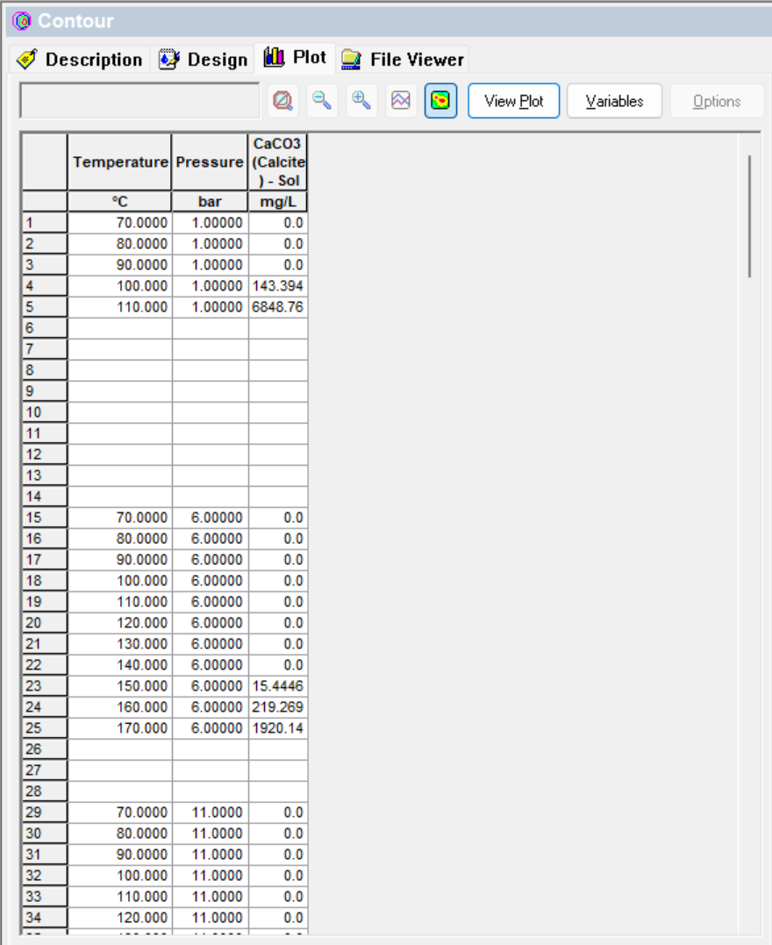The height and width of the screenshot is (945, 772).
Task: Click temperature 130.000 in row 21
Action: pos(120,644)
